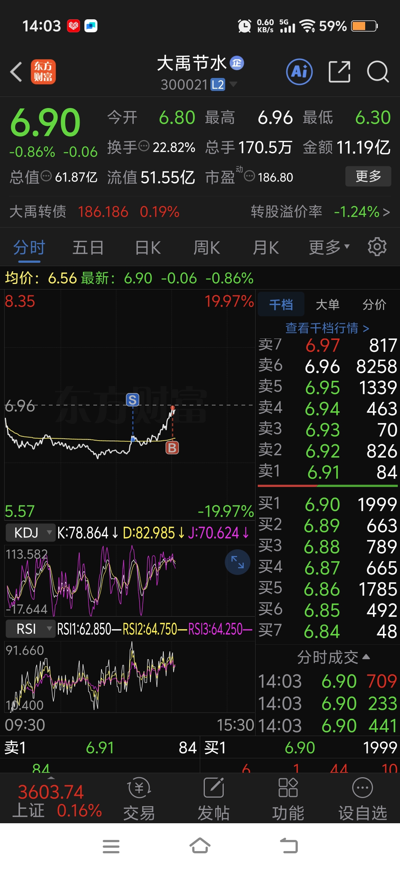Screen dimensions: 400x870
Task: Open 查看千档行情 link
Action: point(327,328)
